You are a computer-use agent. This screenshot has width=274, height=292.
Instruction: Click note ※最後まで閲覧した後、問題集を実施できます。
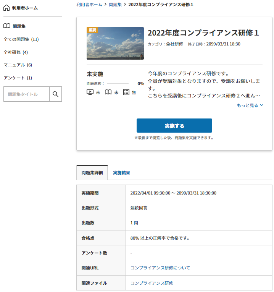click(174, 138)
